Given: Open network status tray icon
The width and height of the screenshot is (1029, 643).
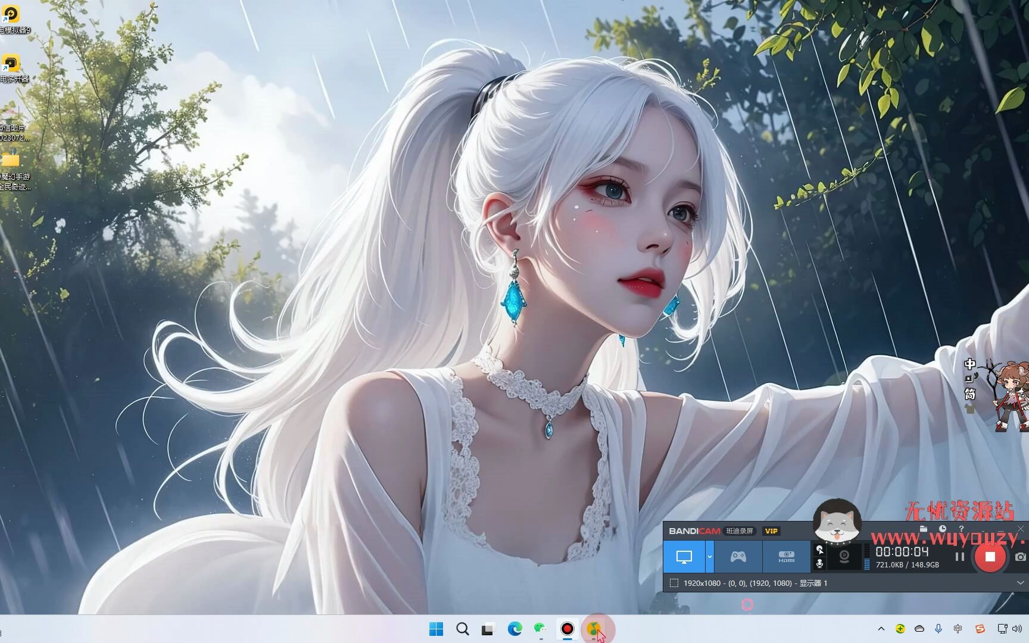Looking at the screenshot, I should [x=1002, y=629].
